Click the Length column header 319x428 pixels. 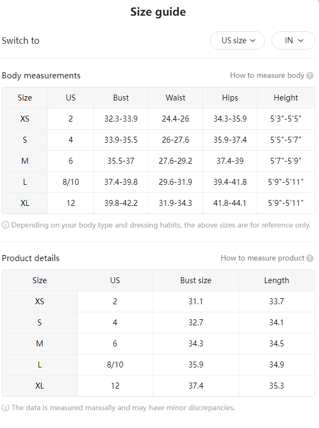(276, 280)
